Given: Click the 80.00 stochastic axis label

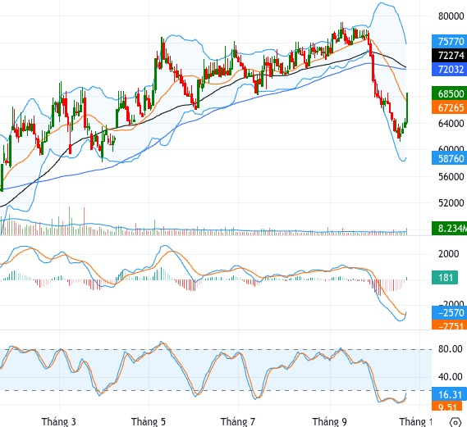Looking at the screenshot, I should click(x=450, y=348).
